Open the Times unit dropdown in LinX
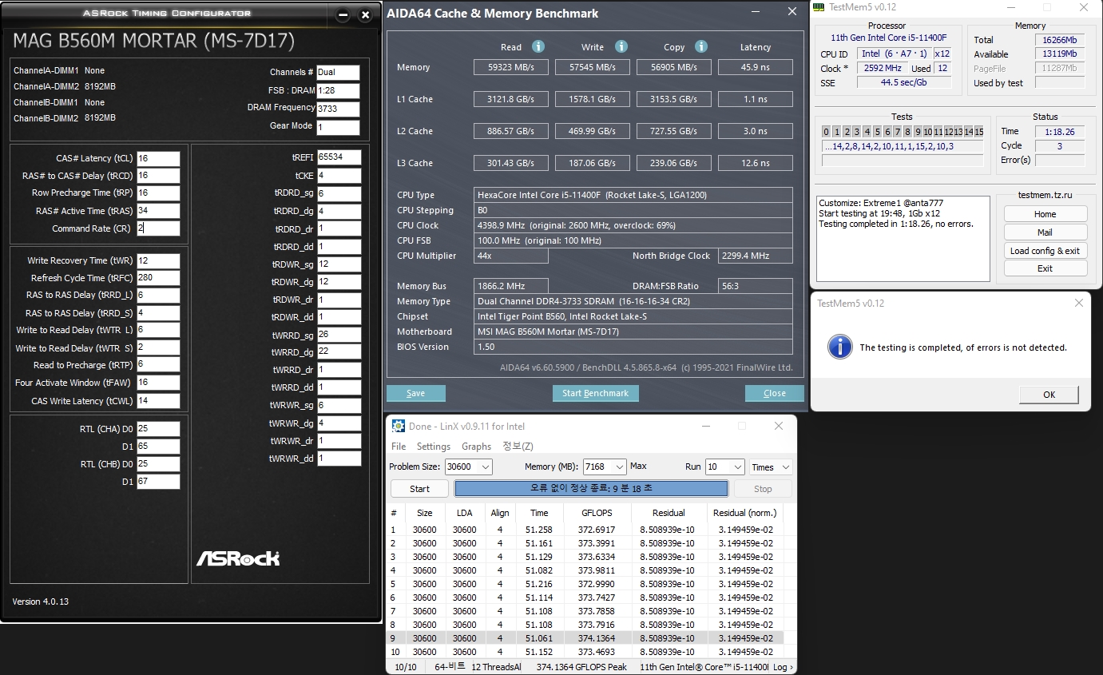1103x675 pixels. 770,467
